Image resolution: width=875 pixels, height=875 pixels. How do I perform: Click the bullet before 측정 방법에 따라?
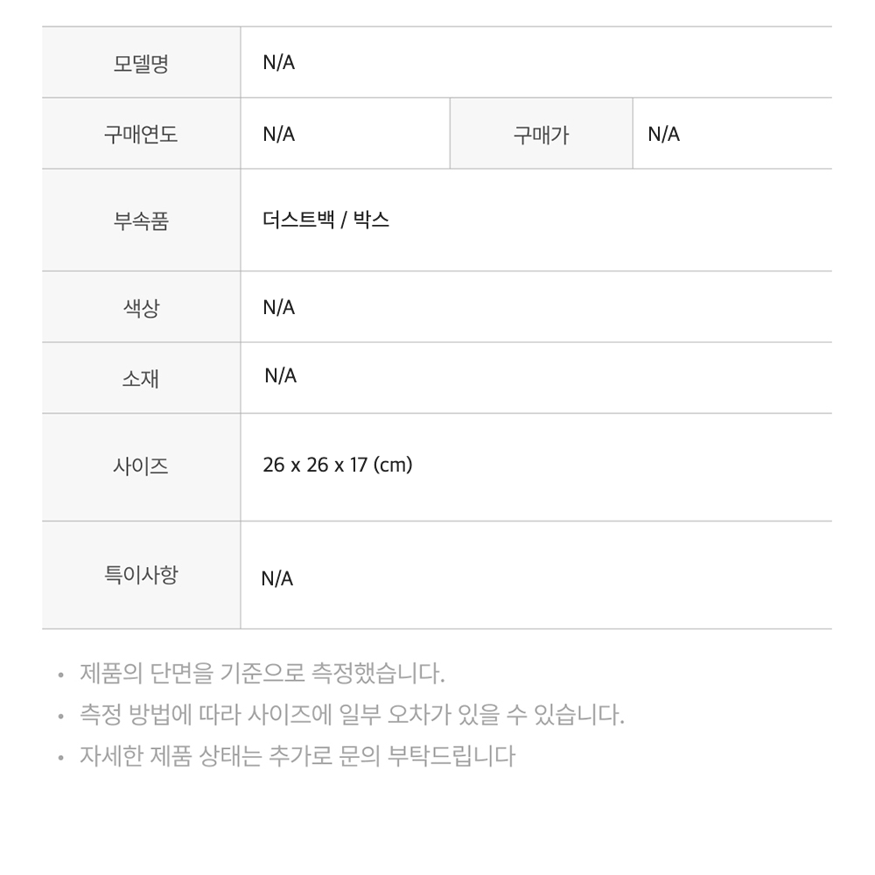click(61, 717)
